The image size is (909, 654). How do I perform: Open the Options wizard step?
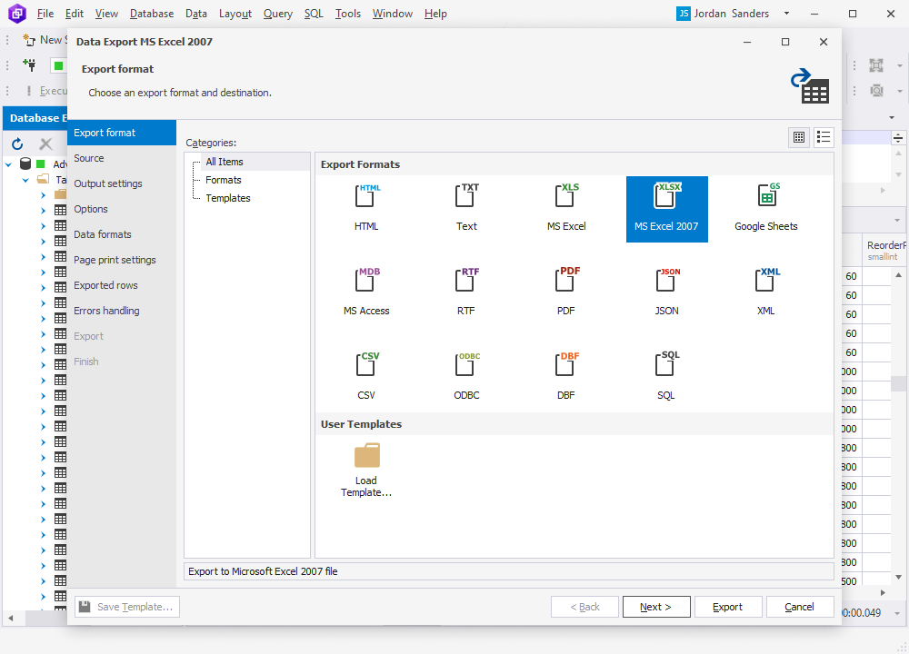[122, 209]
